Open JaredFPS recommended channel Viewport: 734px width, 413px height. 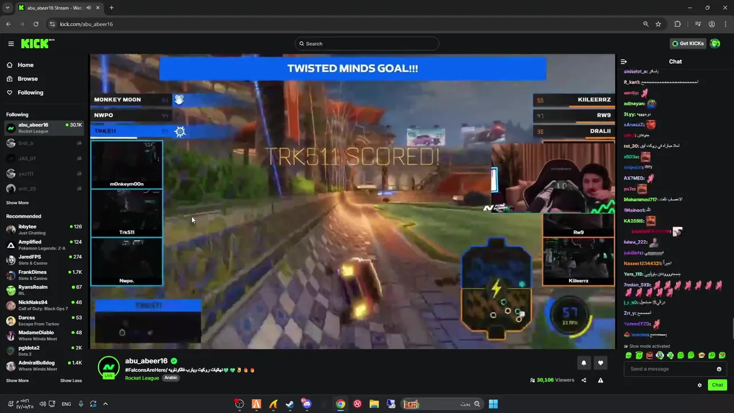[x=44, y=260]
